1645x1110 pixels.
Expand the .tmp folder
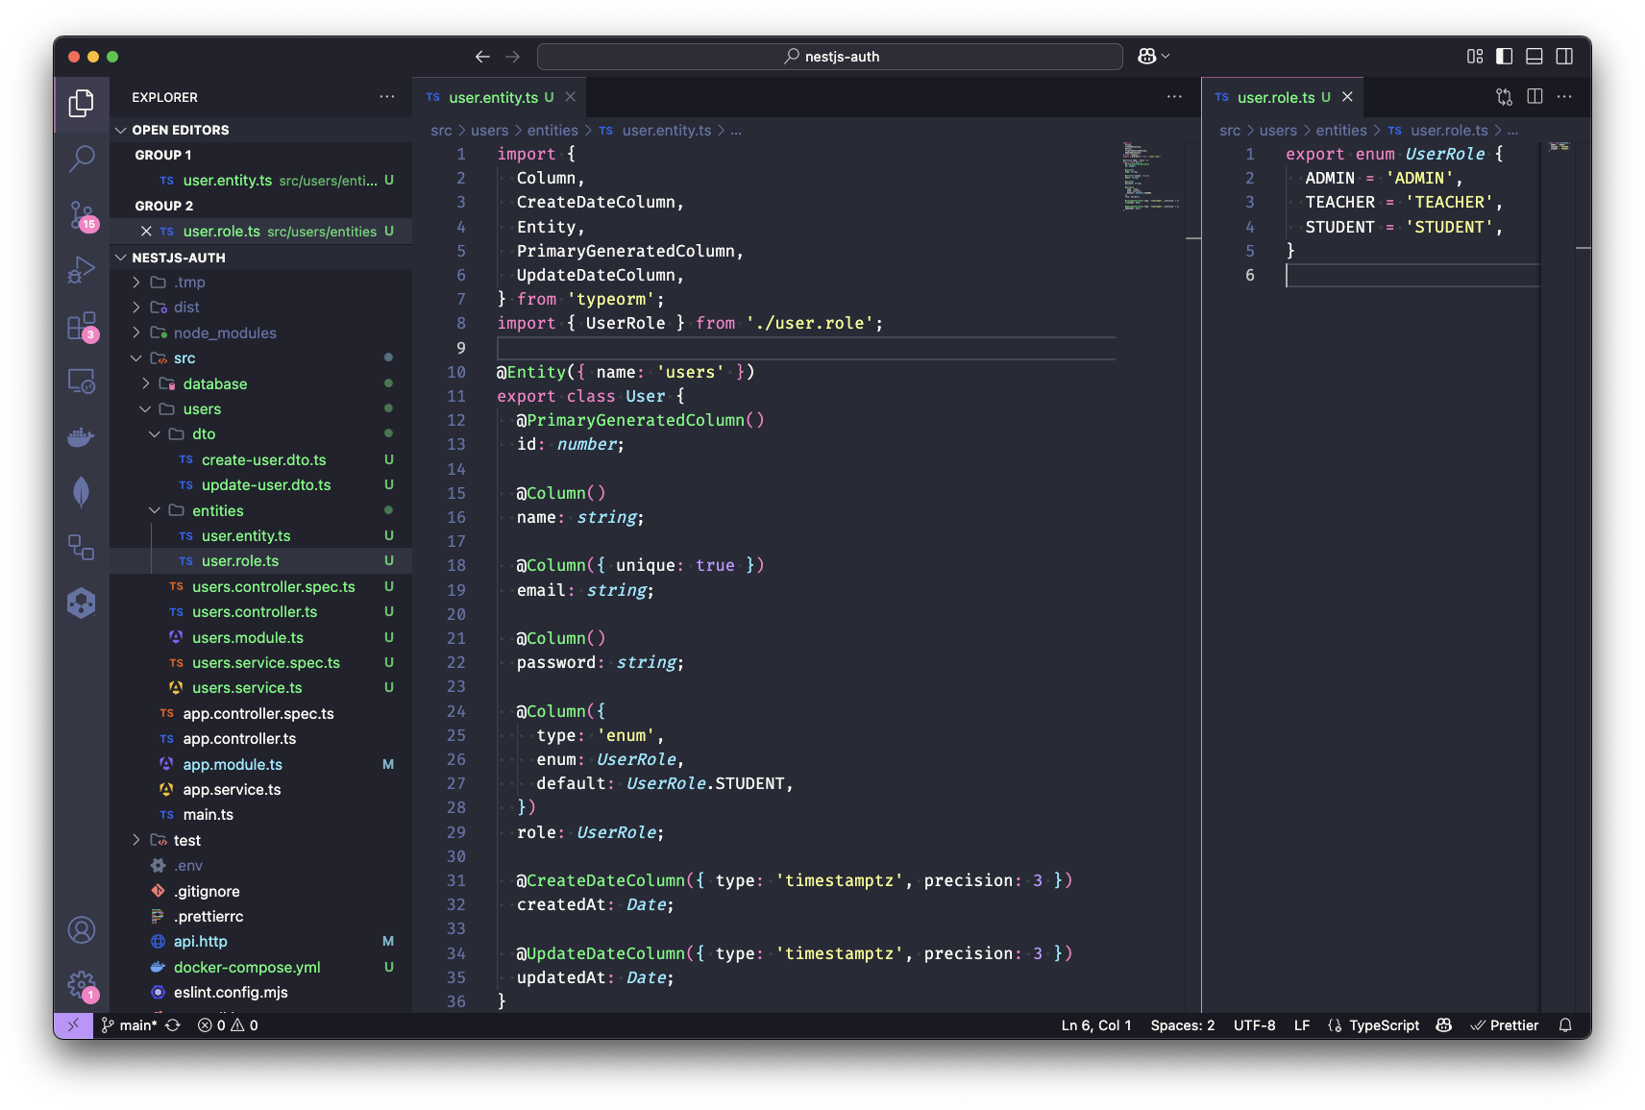point(261,283)
